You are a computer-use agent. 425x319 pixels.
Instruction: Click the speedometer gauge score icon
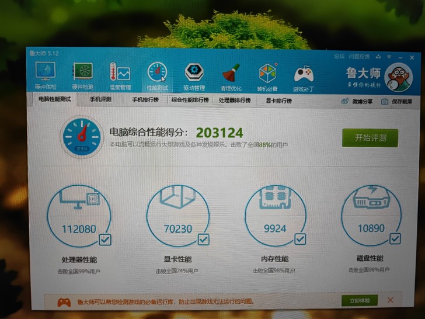[82, 137]
